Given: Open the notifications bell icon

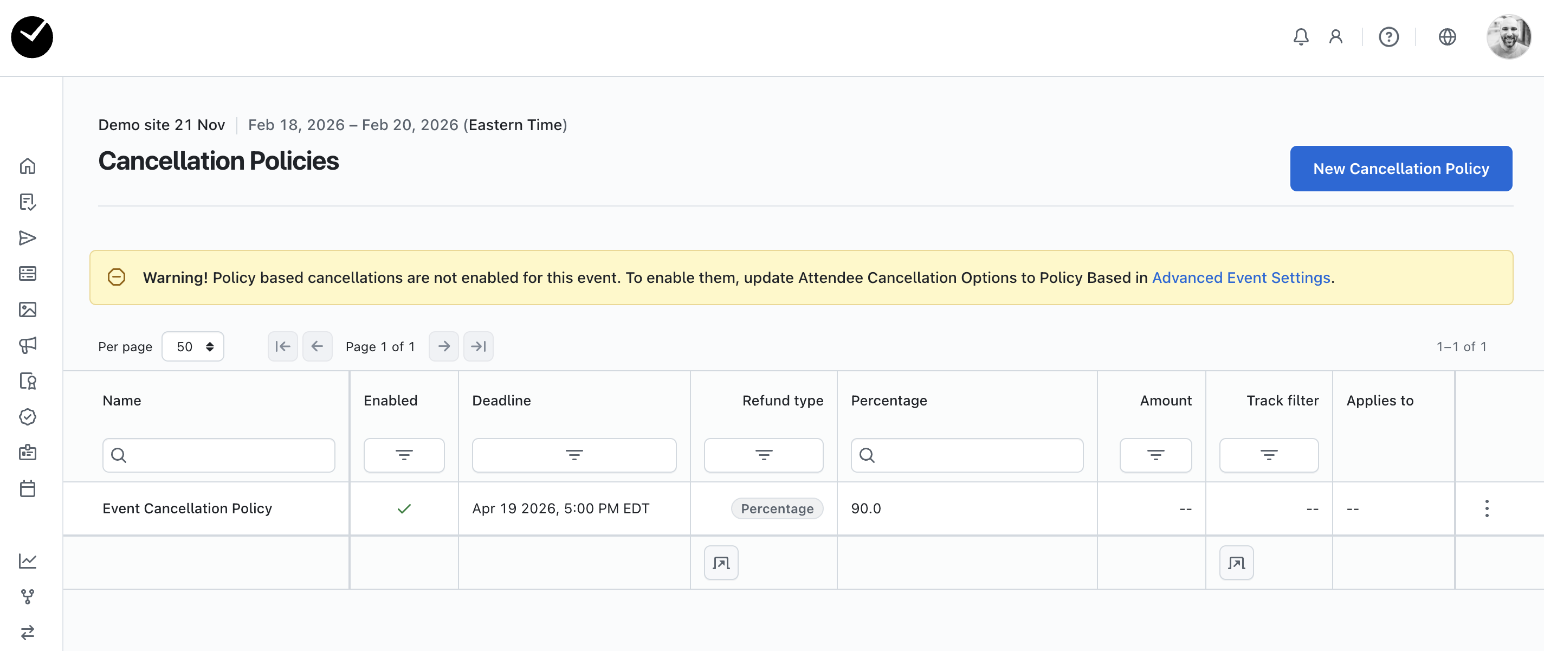Looking at the screenshot, I should click(x=1300, y=37).
